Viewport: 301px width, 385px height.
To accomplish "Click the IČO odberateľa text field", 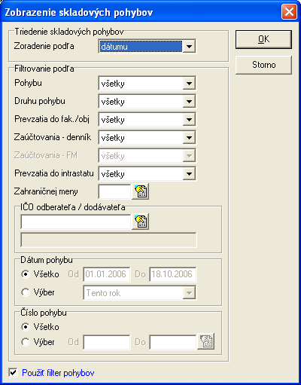I will 76,222.
